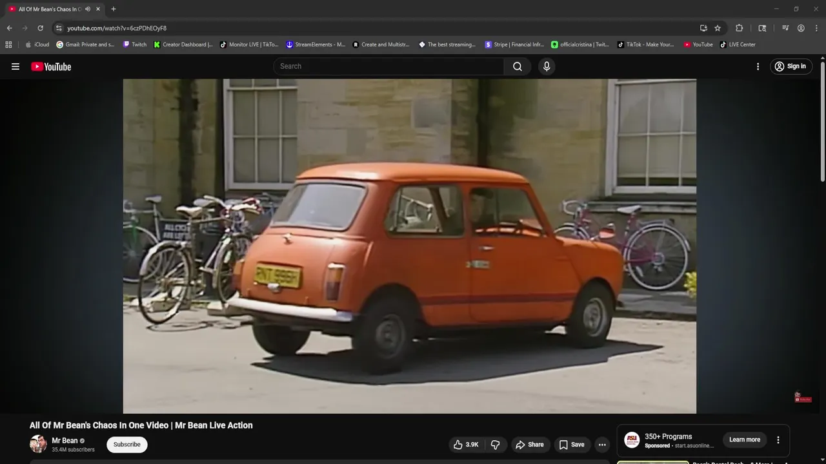
Task: Like the video with thumbs up
Action: coord(465,445)
